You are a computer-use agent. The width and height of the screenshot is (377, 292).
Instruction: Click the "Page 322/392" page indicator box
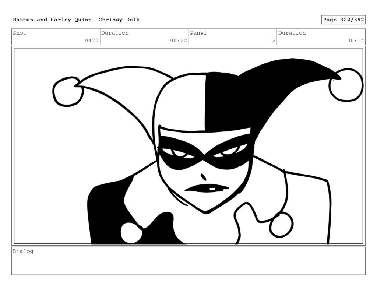(x=343, y=20)
